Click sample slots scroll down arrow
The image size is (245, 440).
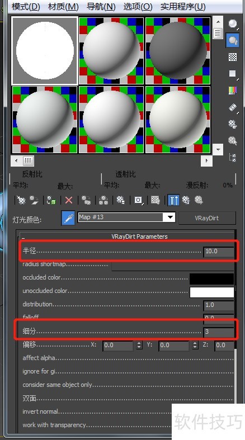218,149
